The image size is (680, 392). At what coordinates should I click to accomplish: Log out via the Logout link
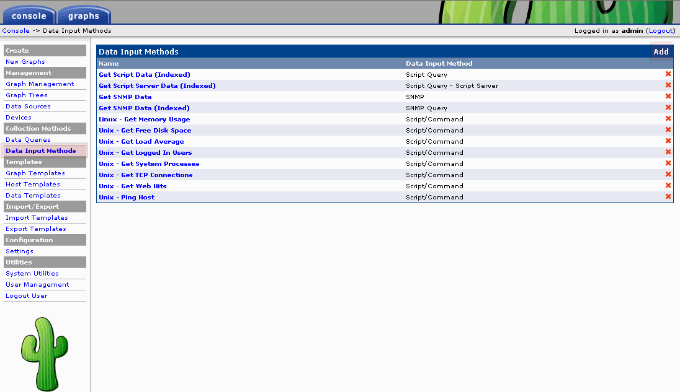(660, 30)
